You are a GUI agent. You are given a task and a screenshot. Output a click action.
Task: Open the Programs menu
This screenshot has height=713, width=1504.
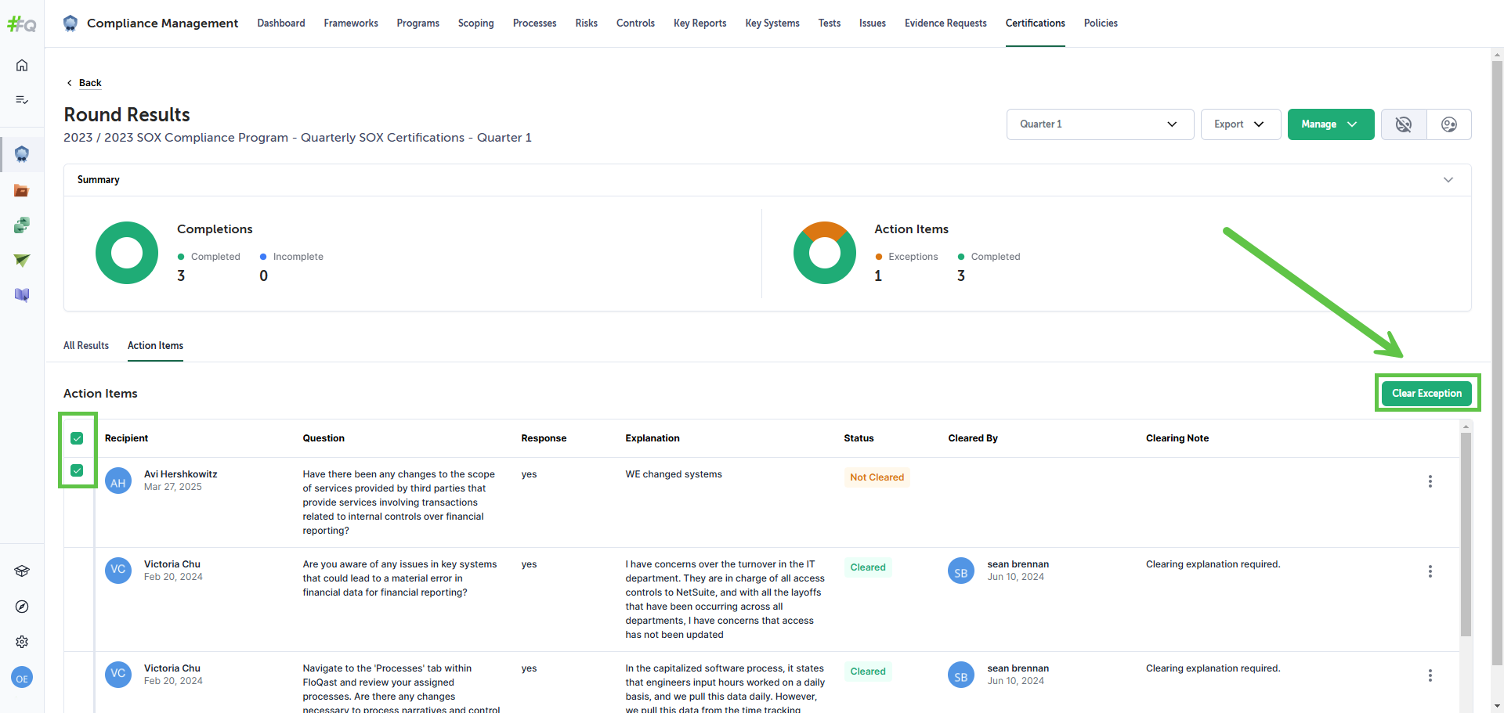[x=418, y=23]
